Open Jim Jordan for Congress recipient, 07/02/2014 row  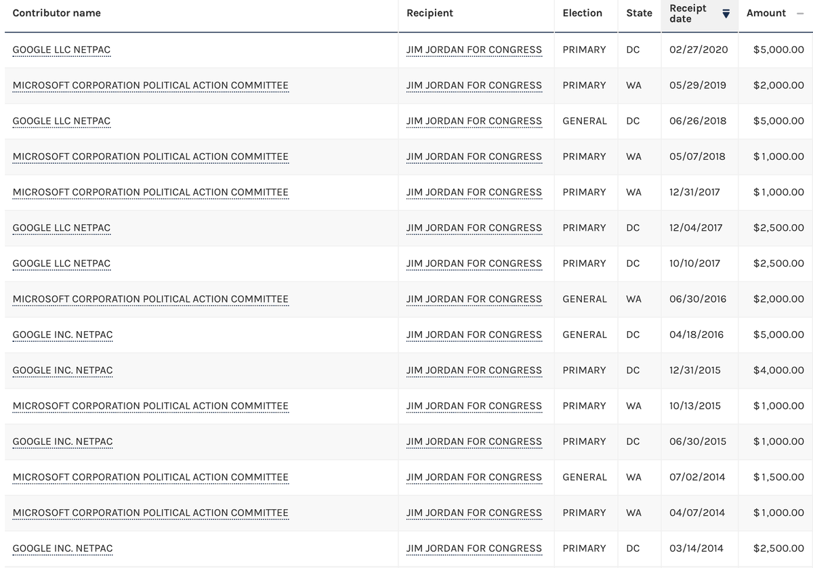(474, 477)
